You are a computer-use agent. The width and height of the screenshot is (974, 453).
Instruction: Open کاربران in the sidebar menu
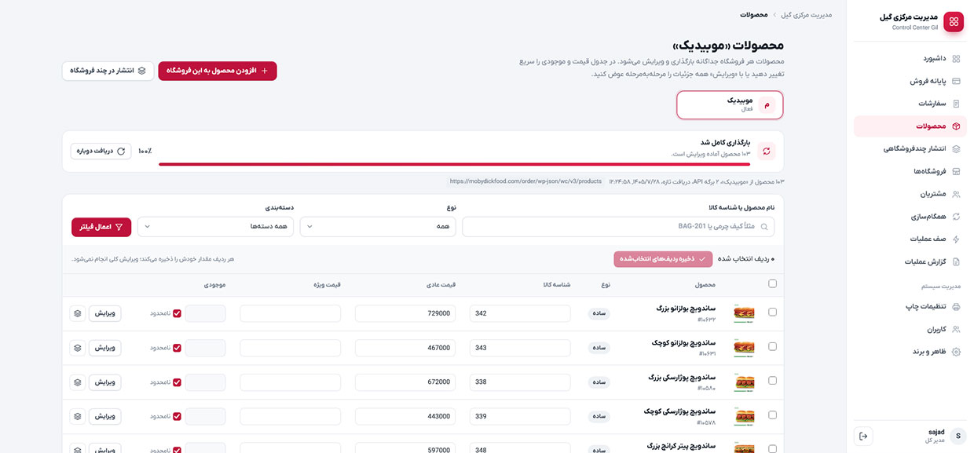910,330
